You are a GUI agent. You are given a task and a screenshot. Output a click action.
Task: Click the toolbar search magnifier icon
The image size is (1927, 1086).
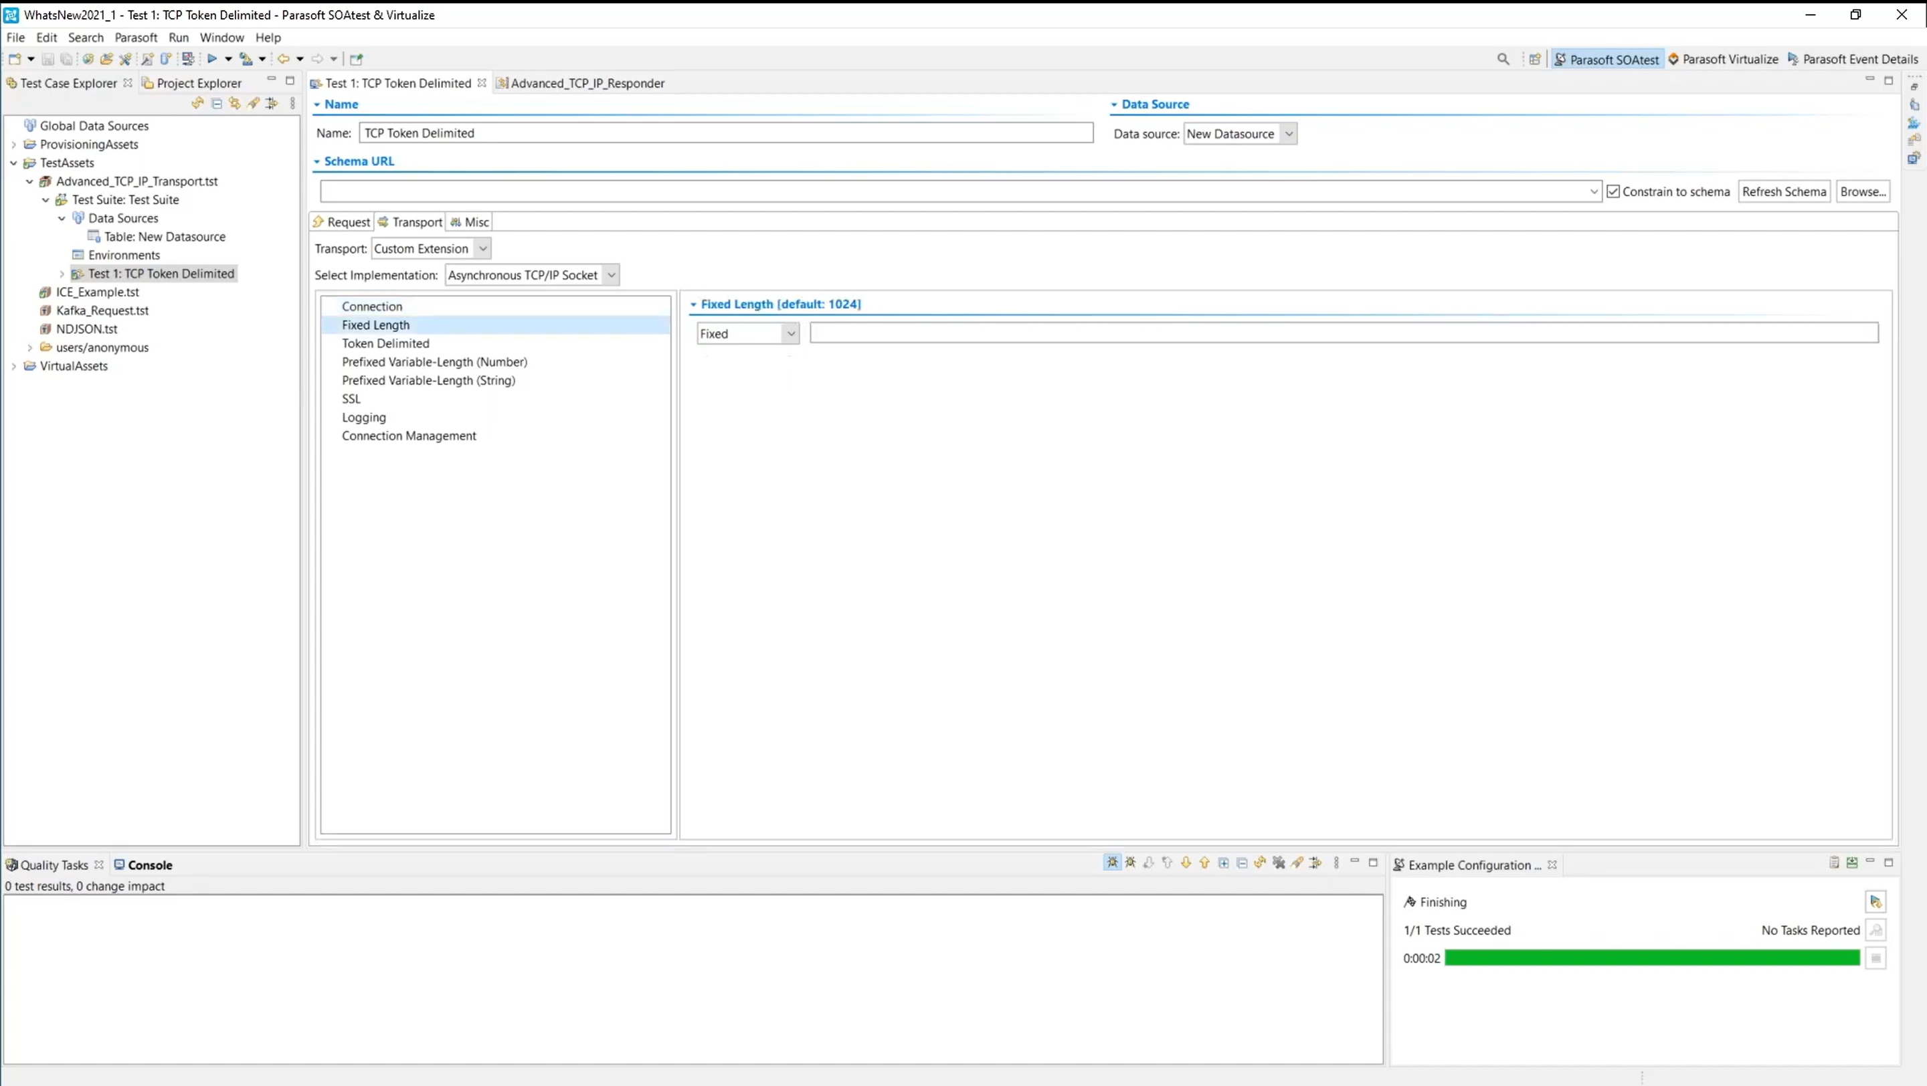point(1503,59)
